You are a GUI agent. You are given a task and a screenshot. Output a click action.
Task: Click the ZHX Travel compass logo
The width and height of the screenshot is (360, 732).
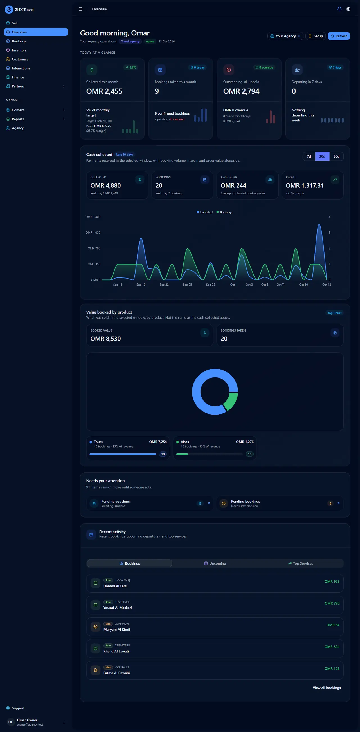(9, 9)
